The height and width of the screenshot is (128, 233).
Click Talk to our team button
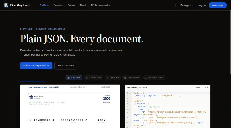pos(66,66)
